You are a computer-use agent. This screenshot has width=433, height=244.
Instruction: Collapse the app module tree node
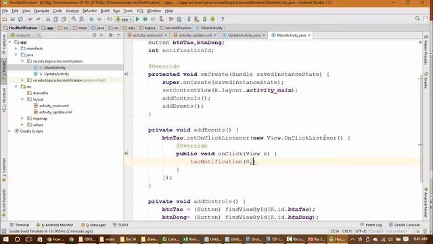pos(10,42)
